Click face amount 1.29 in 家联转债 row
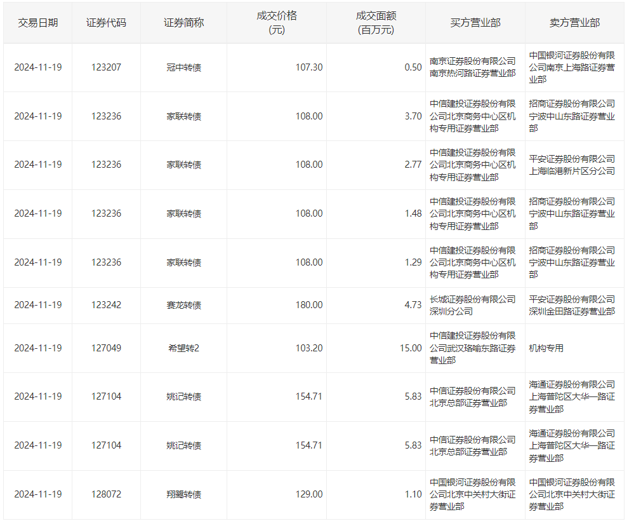 click(413, 262)
